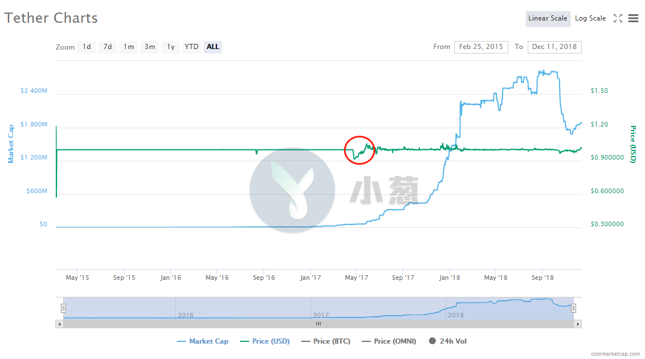645x359 pixels.
Task: Click the May '15 x-axis label
Action: click(x=77, y=278)
